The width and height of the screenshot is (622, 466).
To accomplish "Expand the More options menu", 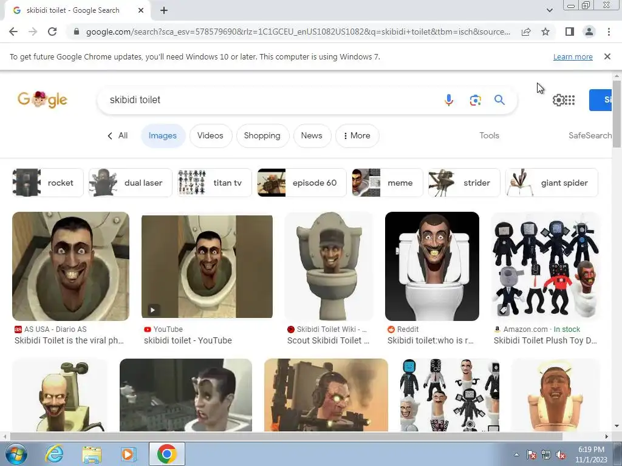I will tap(357, 135).
